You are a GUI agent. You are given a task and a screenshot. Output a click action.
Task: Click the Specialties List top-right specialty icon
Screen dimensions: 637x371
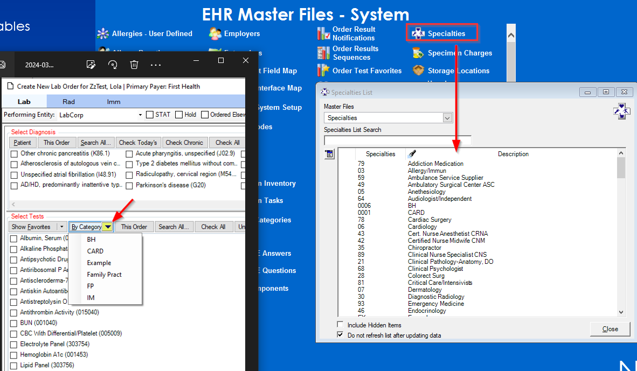click(x=621, y=111)
